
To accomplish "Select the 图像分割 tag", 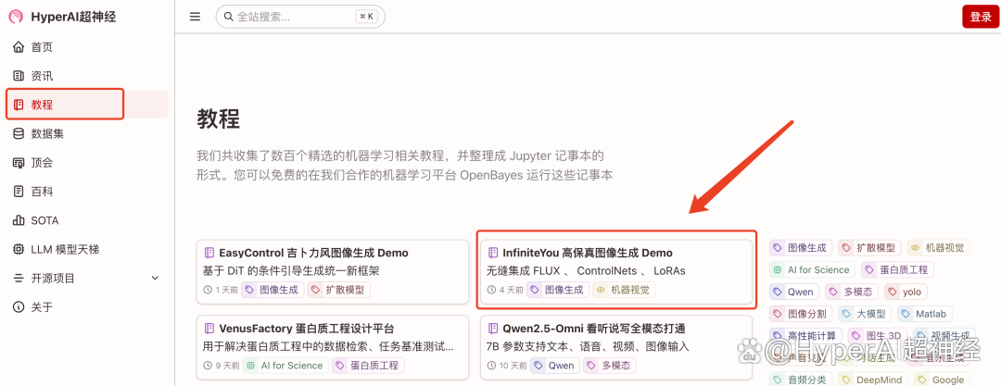I will 801,314.
